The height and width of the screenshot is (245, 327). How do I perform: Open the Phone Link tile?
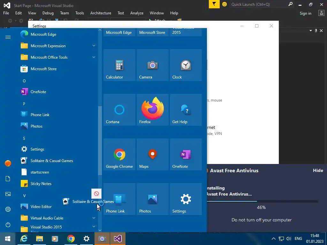(x=119, y=199)
